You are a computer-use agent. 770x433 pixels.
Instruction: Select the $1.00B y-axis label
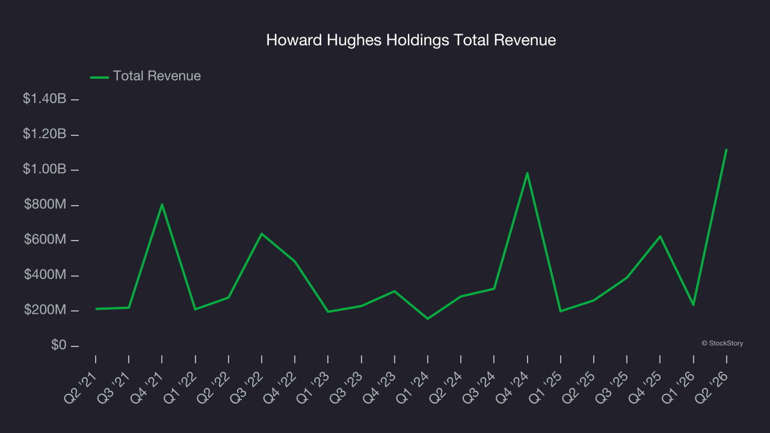[45, 170]
